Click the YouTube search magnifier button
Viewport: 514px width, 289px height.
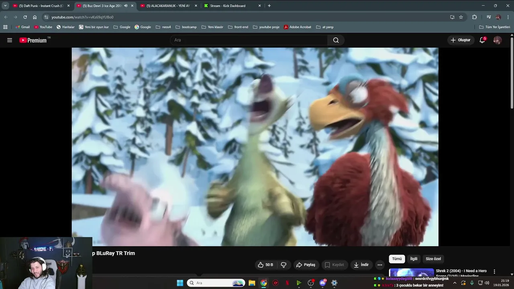point(336,40)
